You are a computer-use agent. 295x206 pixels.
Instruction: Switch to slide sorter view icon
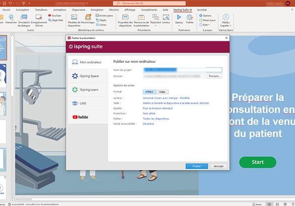point(277,205)
